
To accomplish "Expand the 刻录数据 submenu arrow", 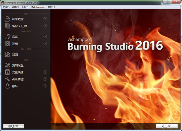I will [45, 19].
